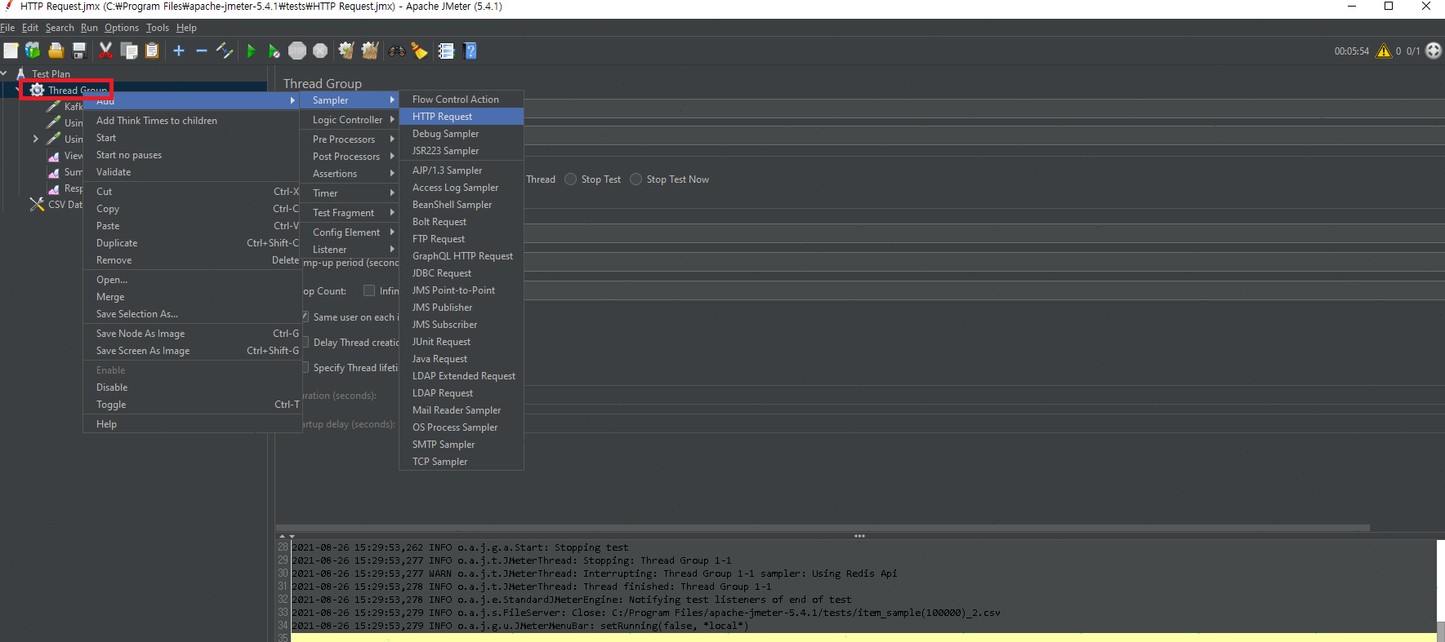Open the Options menu
The width and height of the screenshot is (1445, 642).
(122, 27)
